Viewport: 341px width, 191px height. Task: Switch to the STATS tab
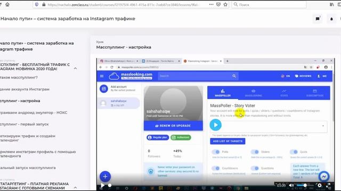(x=284, y=93)
